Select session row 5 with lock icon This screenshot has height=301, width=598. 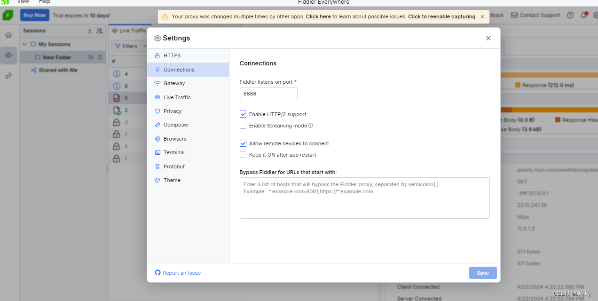[x=128, y=146]
